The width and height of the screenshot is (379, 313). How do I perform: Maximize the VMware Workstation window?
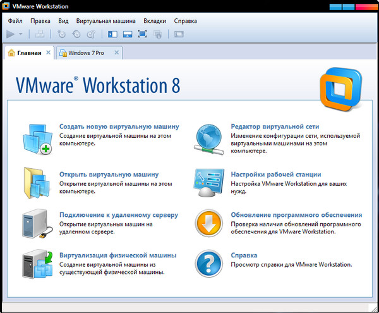point(348,7)
